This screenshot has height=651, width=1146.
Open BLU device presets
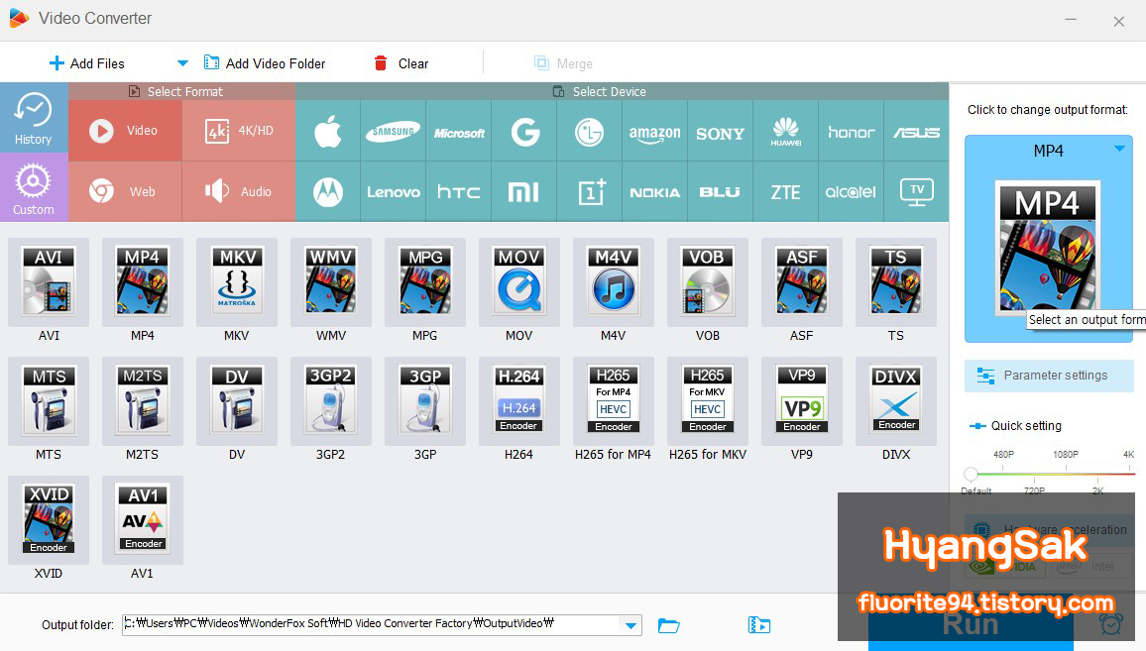click(721, 192)
